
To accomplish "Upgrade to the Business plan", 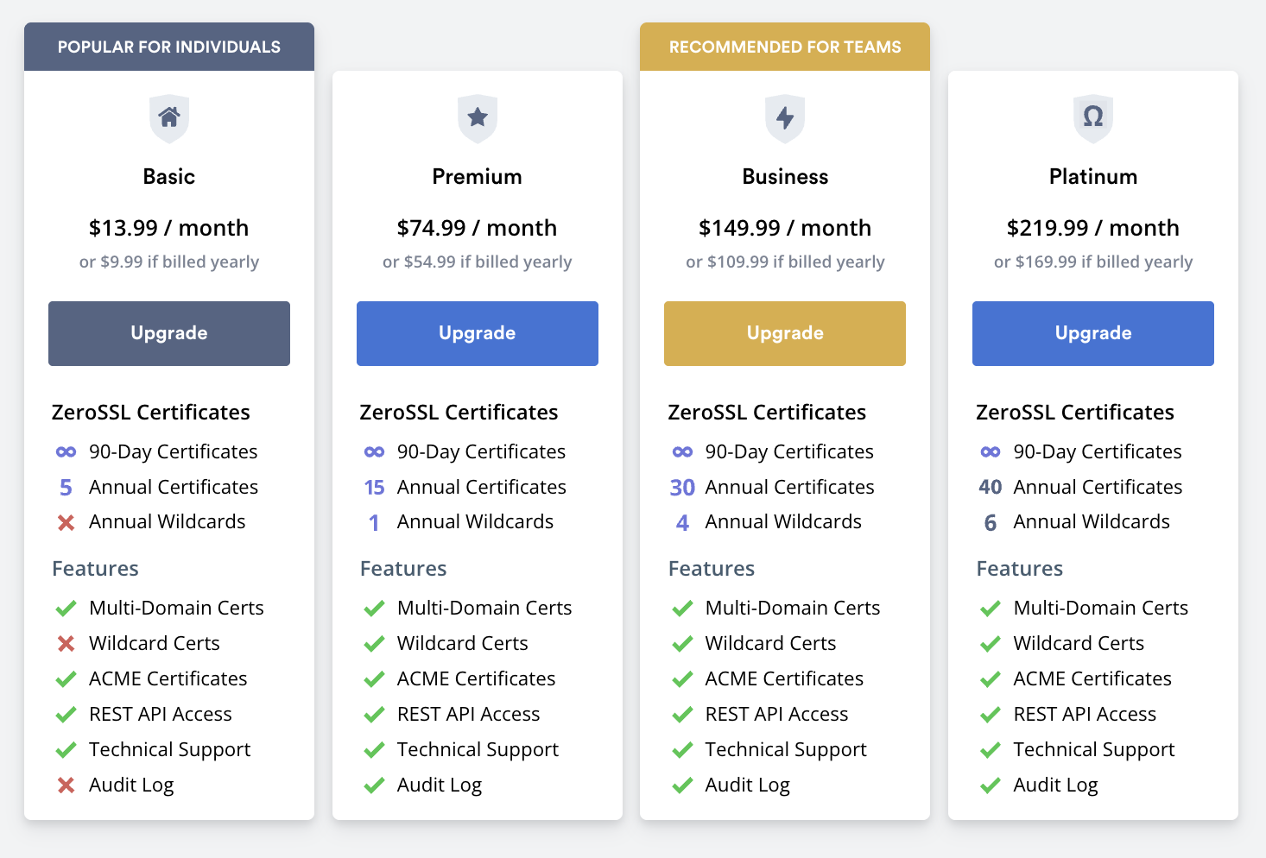I will pyautogui.click(x=785, y=333).
